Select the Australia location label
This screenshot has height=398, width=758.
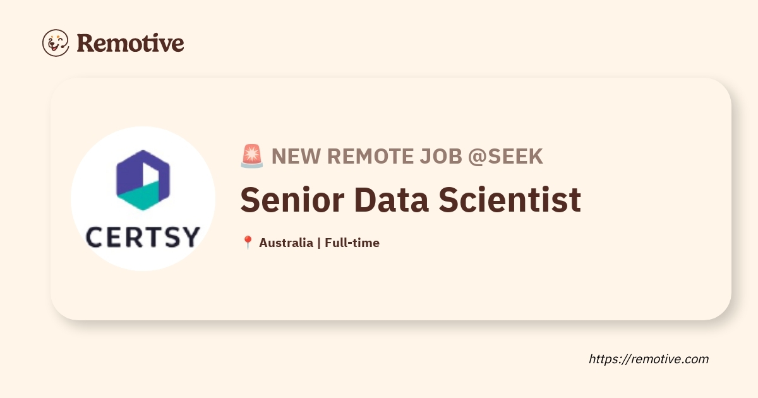[x=286, y=243]
